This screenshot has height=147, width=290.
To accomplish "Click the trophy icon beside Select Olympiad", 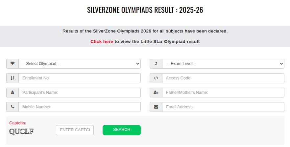I will tap(12, 64).
